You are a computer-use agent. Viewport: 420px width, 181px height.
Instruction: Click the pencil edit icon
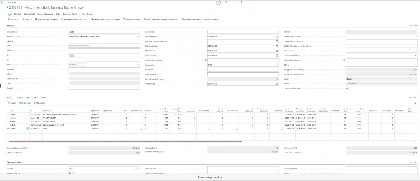click(x=218, y=2)
